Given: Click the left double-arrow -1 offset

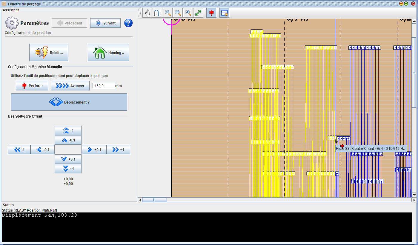Looking at the screenshot, I should [x=19, y=150].
